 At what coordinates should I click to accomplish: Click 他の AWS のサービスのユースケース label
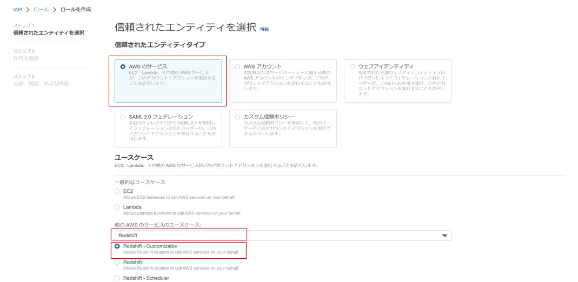click(158, 225)
